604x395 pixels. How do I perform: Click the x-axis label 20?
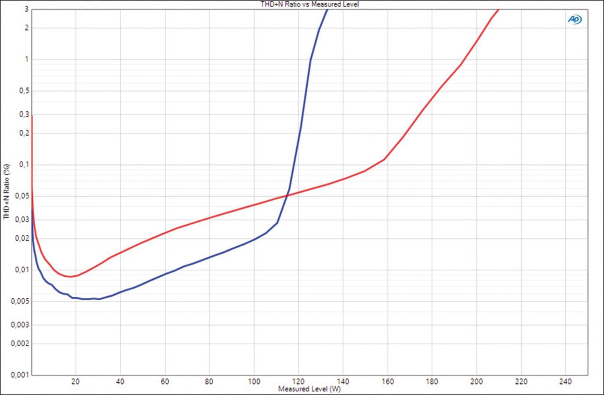coord(75,381)
